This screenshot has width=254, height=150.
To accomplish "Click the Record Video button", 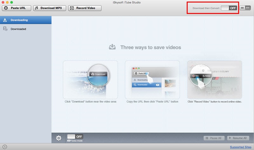I will [85, 8].
